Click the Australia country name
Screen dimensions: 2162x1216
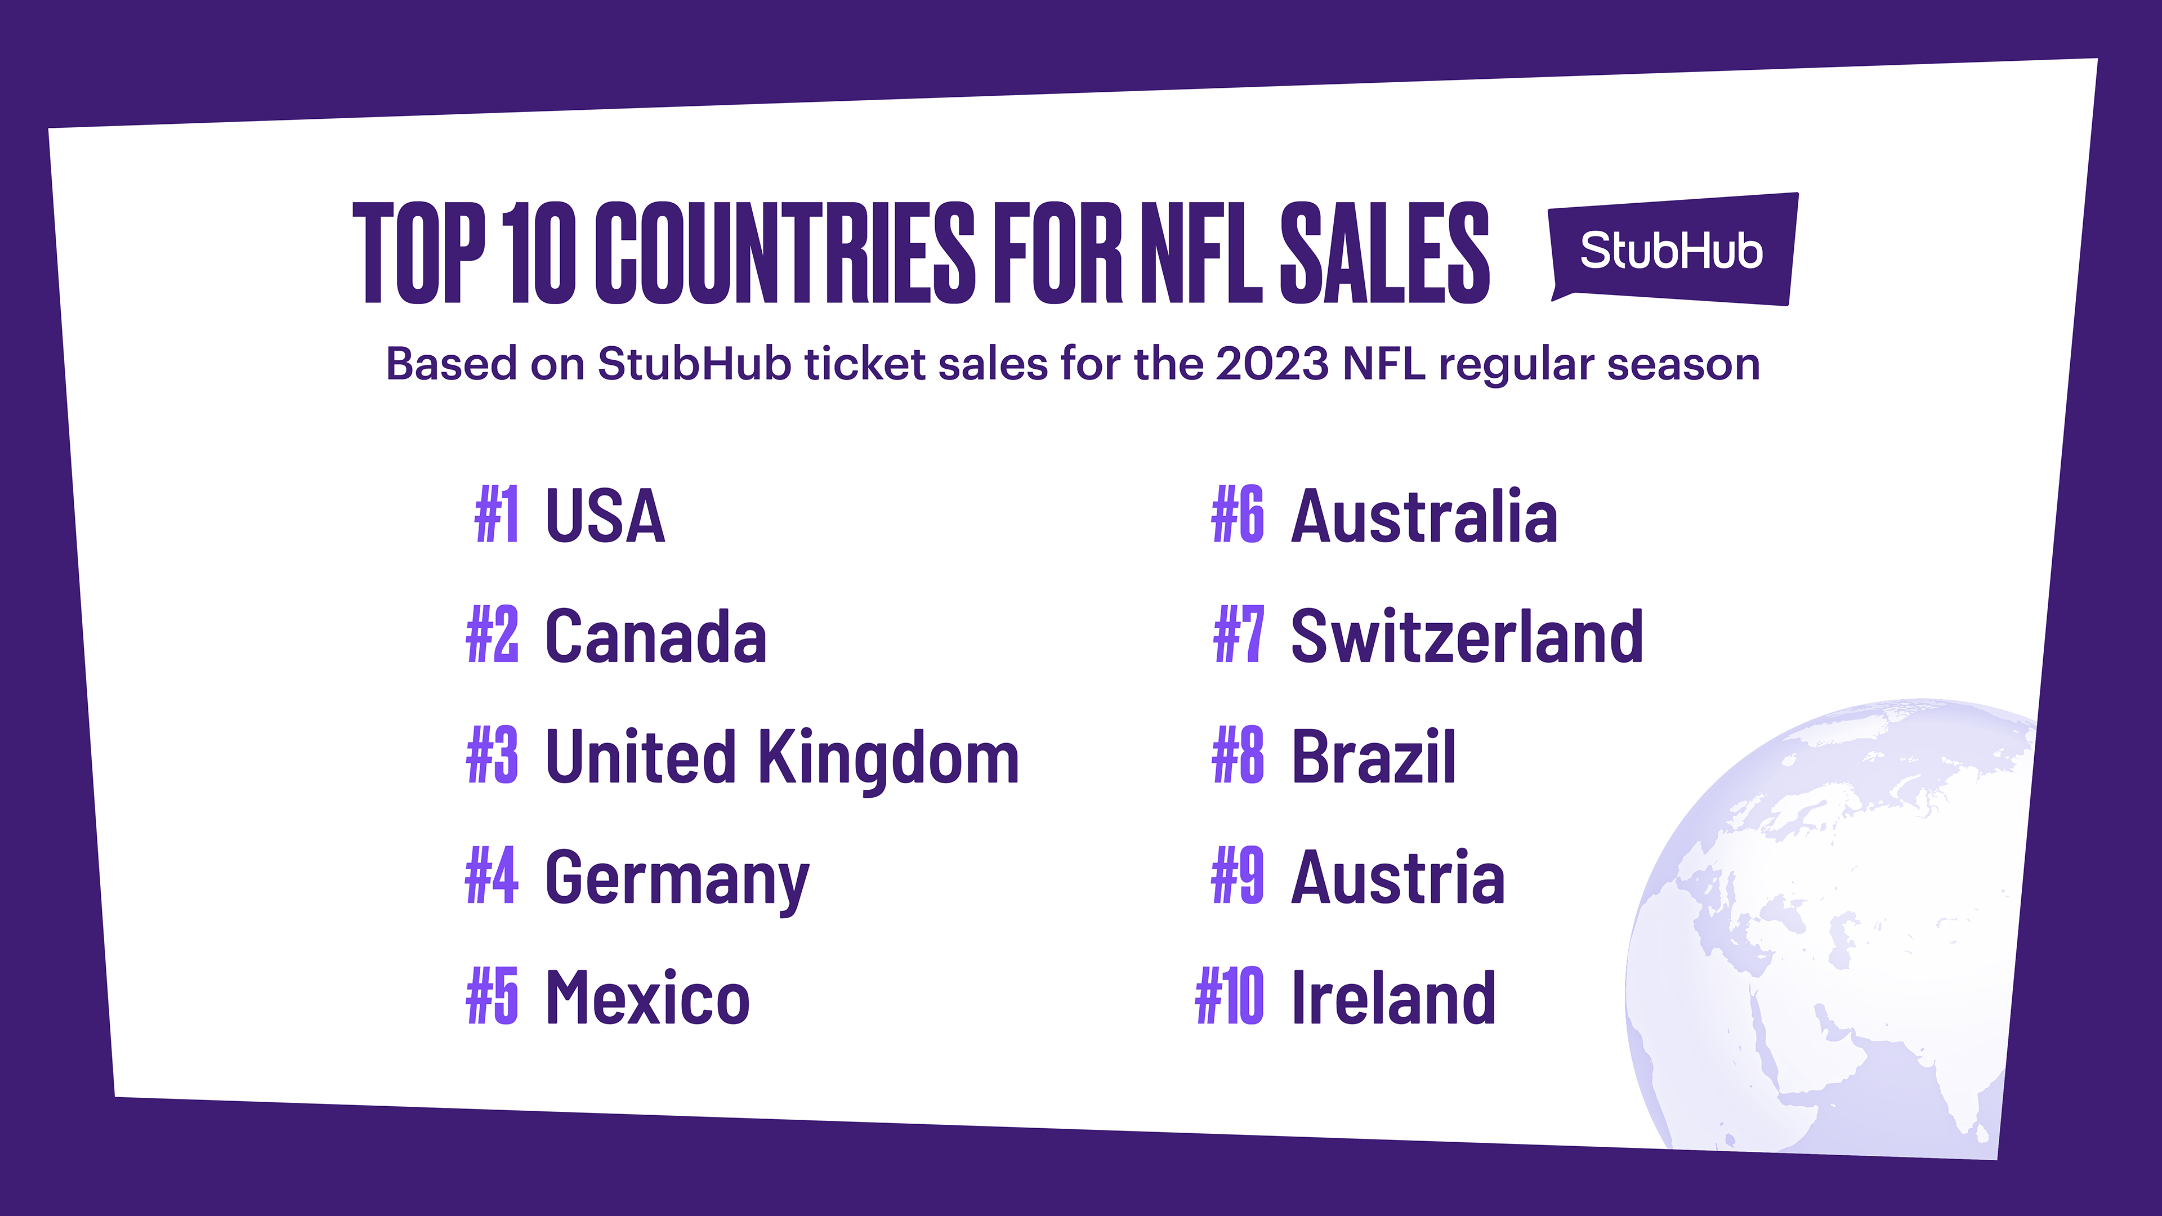1424,515
